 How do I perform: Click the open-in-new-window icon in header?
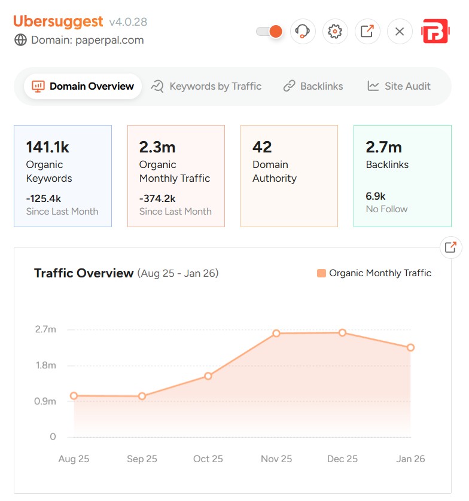pos(367,31)
